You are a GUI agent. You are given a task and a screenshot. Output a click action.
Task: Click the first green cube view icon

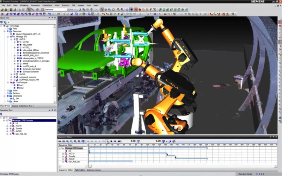pyautogui.click(x=160, y=10)
